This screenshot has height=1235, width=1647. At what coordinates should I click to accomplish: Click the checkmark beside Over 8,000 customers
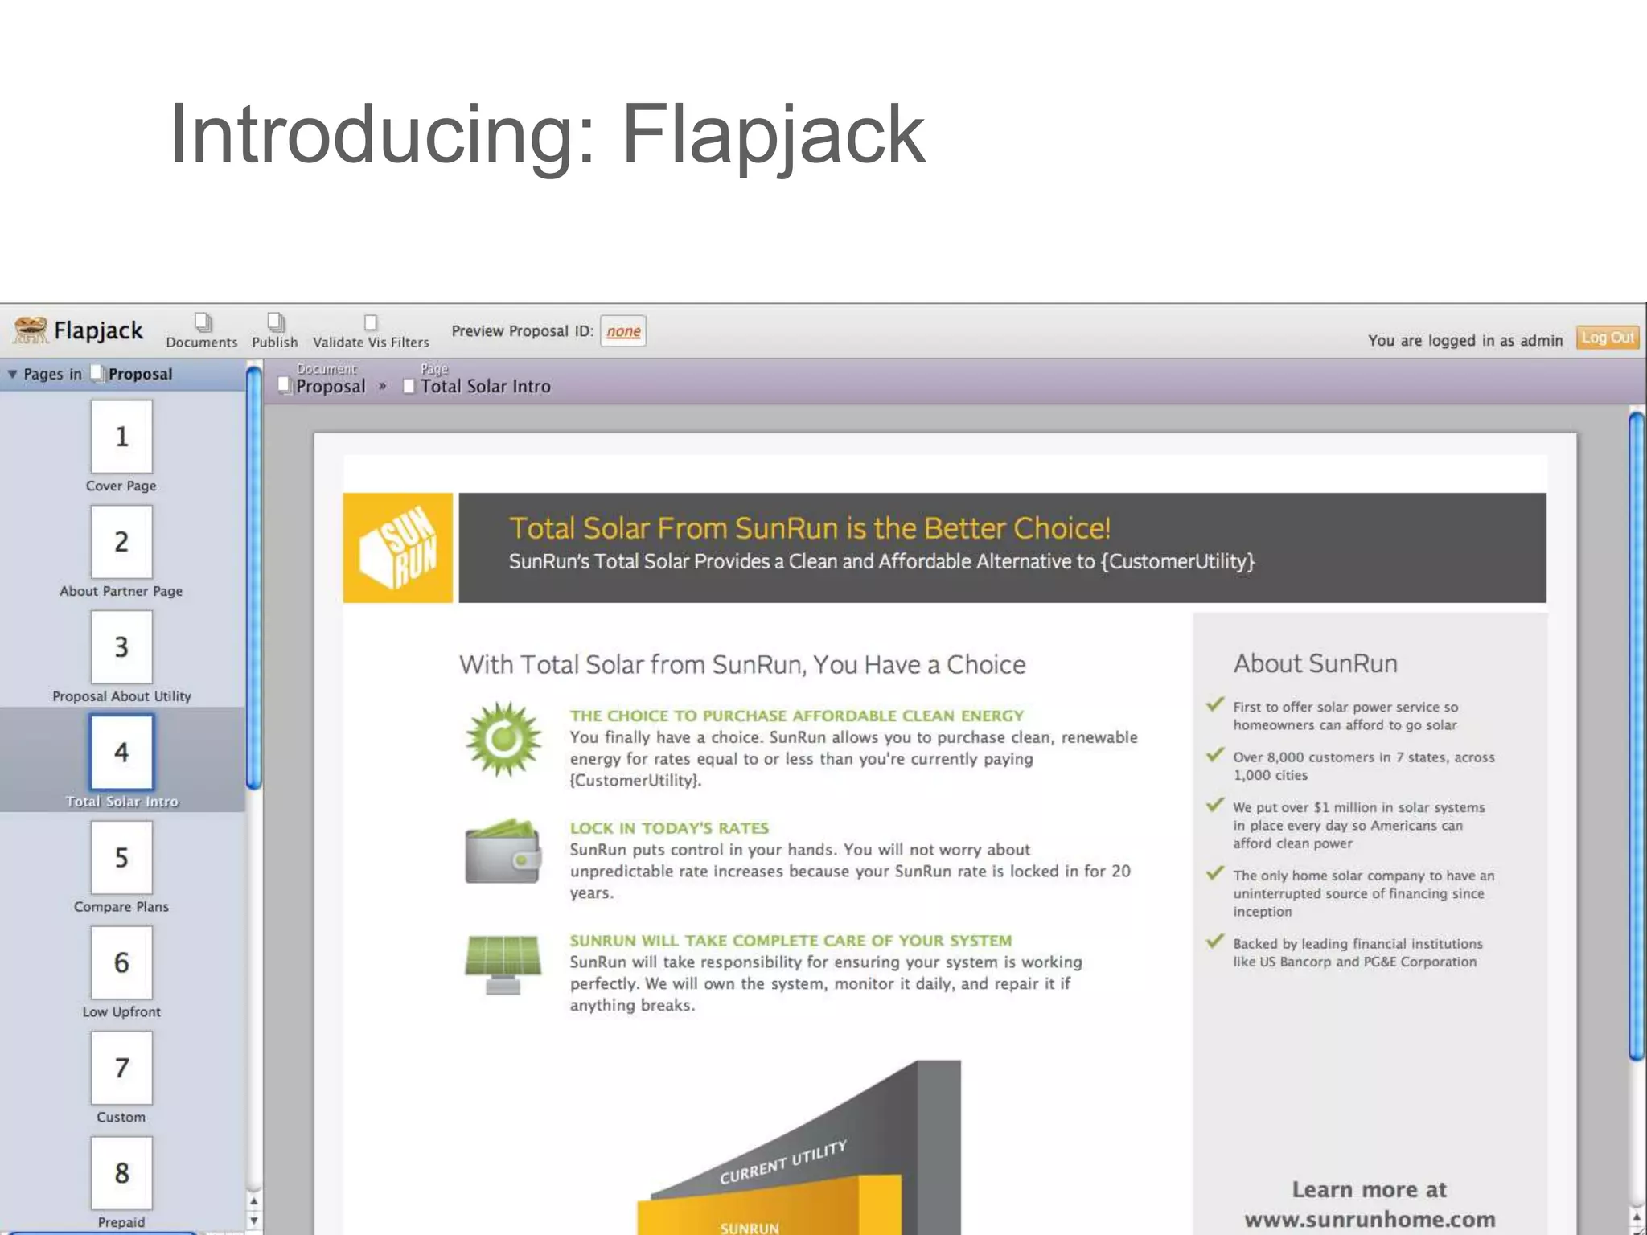click(x=1215, y=754)
